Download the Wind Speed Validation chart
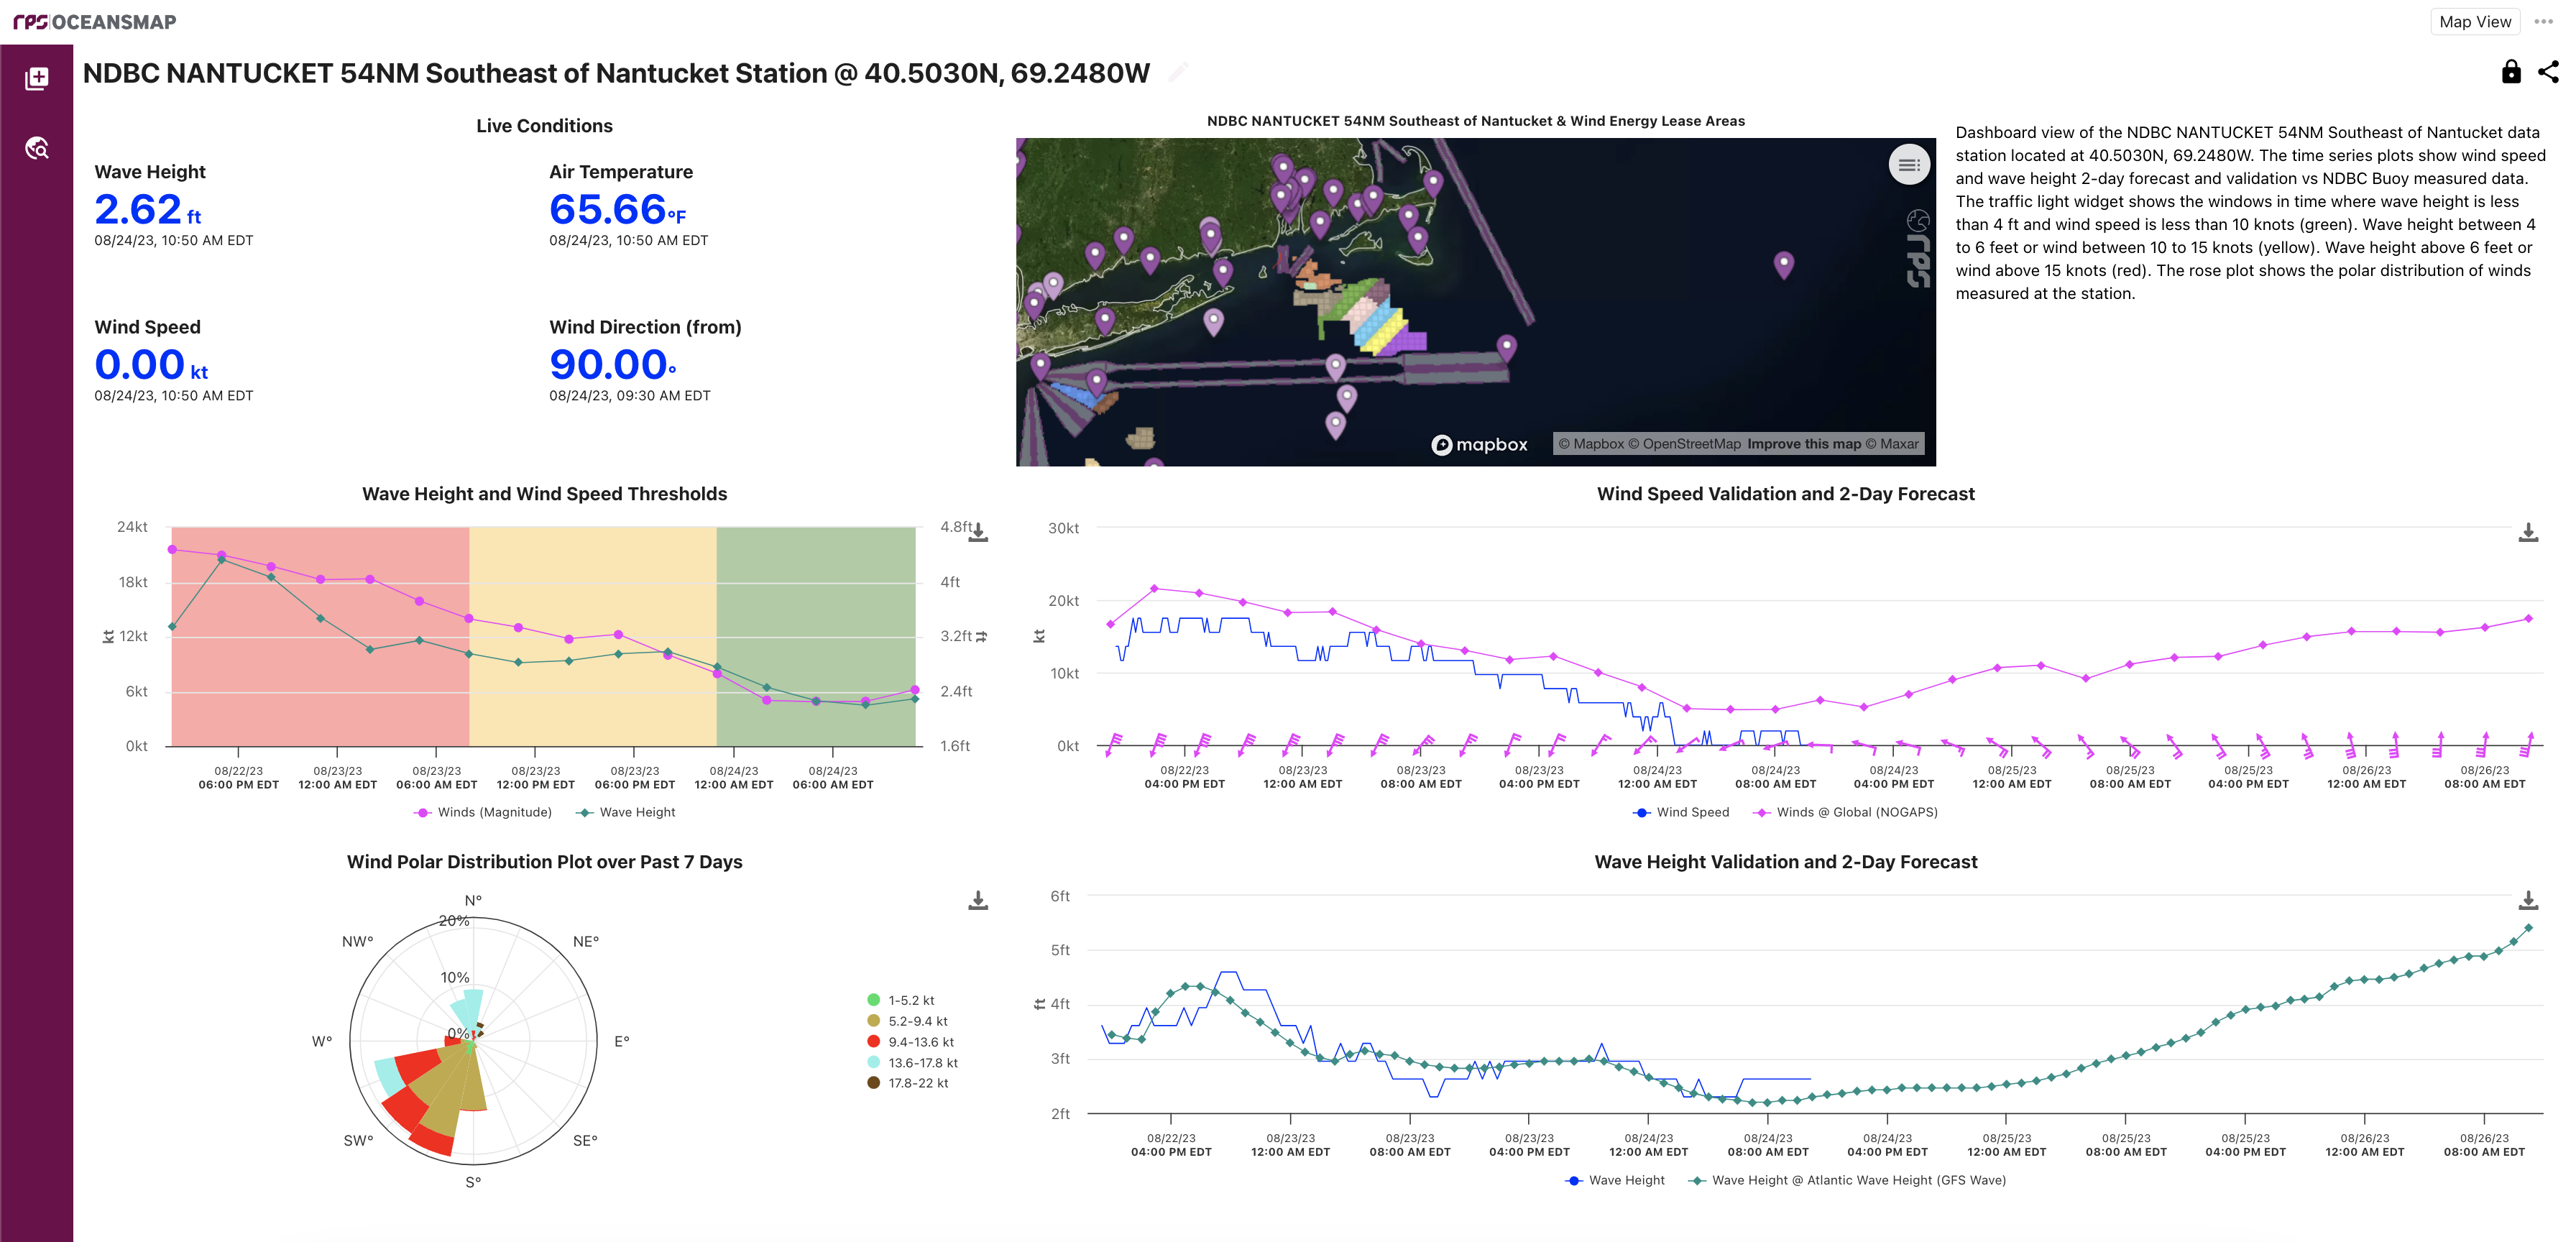The height and width of the screenshot is (1242, 2576). 2527,532
